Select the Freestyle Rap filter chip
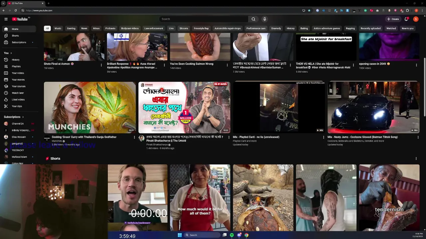The width and height of the screenshot is (426, 239). 201,29
